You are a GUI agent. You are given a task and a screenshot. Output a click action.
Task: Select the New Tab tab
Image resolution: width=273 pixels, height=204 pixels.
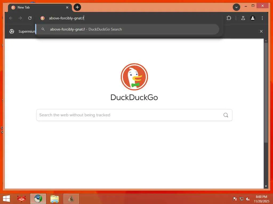click(x=40, y=8)
